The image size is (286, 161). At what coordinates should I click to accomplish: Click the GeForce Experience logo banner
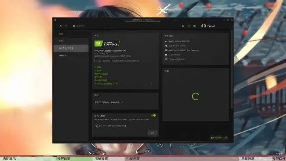[x=107, y=43]
